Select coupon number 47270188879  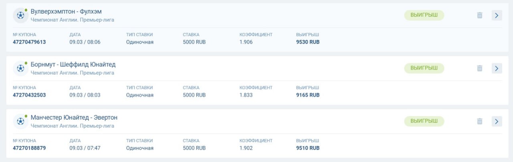tap(29, 148)
